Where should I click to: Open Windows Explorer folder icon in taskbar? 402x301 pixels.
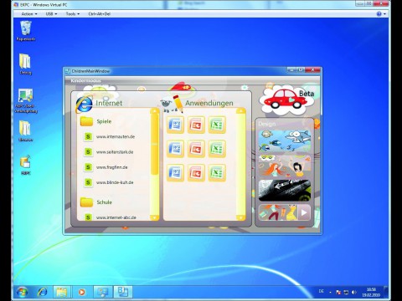coord(62,292)
